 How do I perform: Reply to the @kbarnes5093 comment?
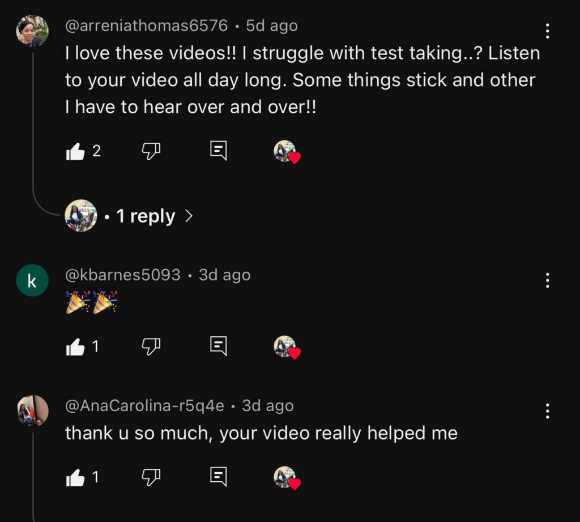[219, 346]
